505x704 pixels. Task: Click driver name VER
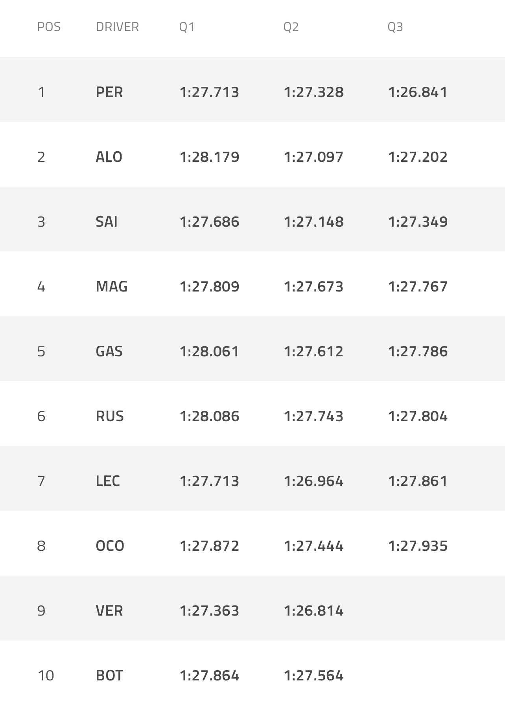(109, 610)
